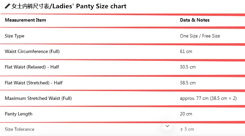
Task: Select the Ladies' Panty Size chart heading
Action: click(x=88, y=6)
